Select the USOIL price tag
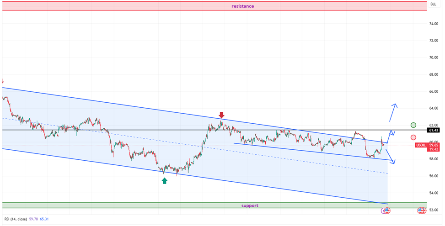The image size is (445, 226). tap(421, 145)
